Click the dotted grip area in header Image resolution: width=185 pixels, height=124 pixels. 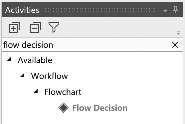tap(101, 10)
